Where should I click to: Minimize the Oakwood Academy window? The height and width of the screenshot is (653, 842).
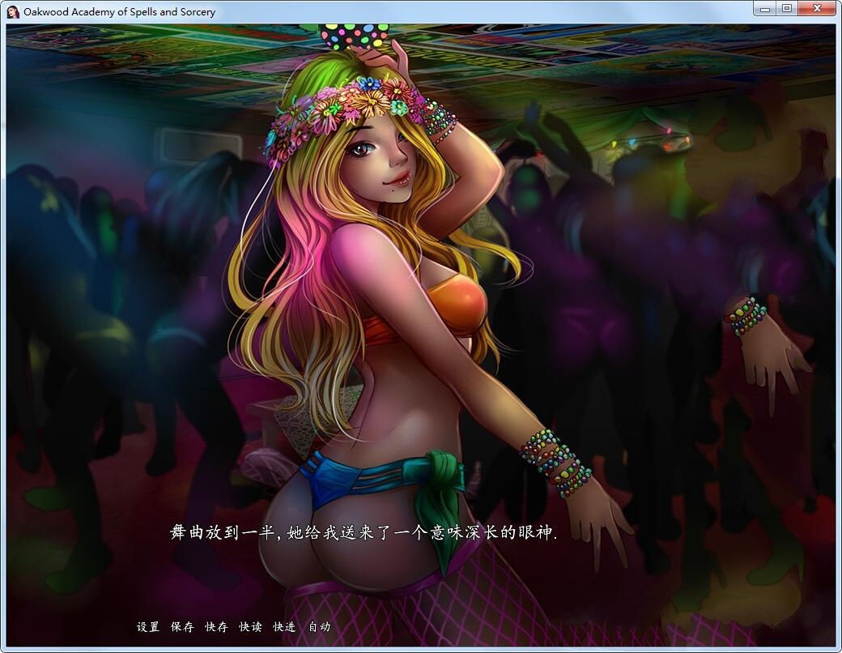[x=764, y=8]
